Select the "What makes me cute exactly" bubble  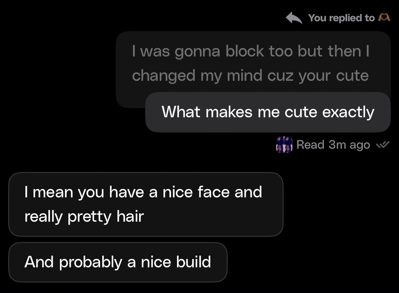pyautogui.click(x=268, y=112)
